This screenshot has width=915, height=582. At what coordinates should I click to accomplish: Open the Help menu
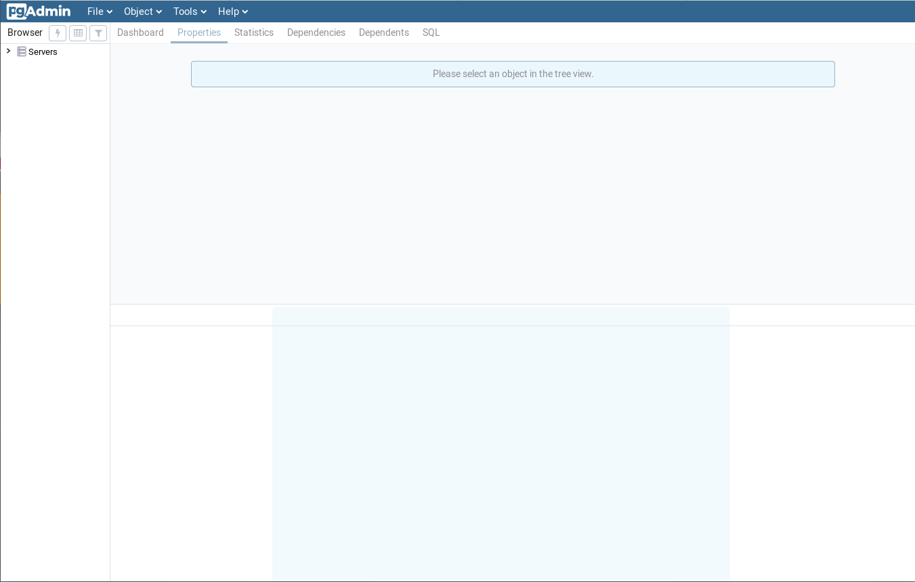click(x=232, y=11)
